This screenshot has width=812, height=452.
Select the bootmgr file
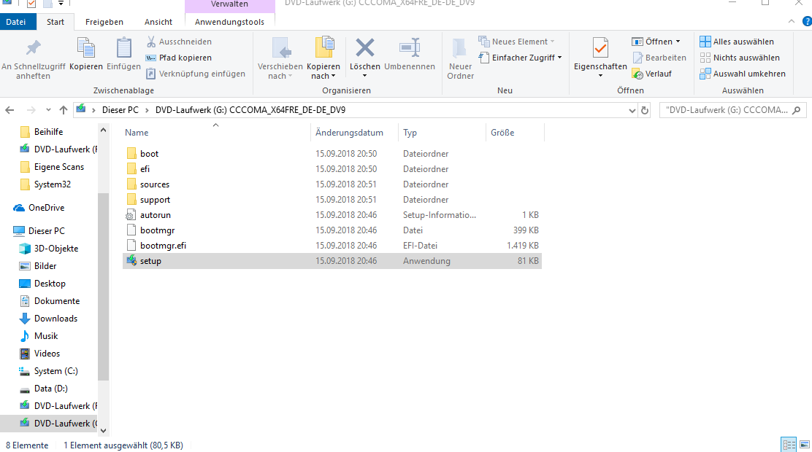point(332,230)
